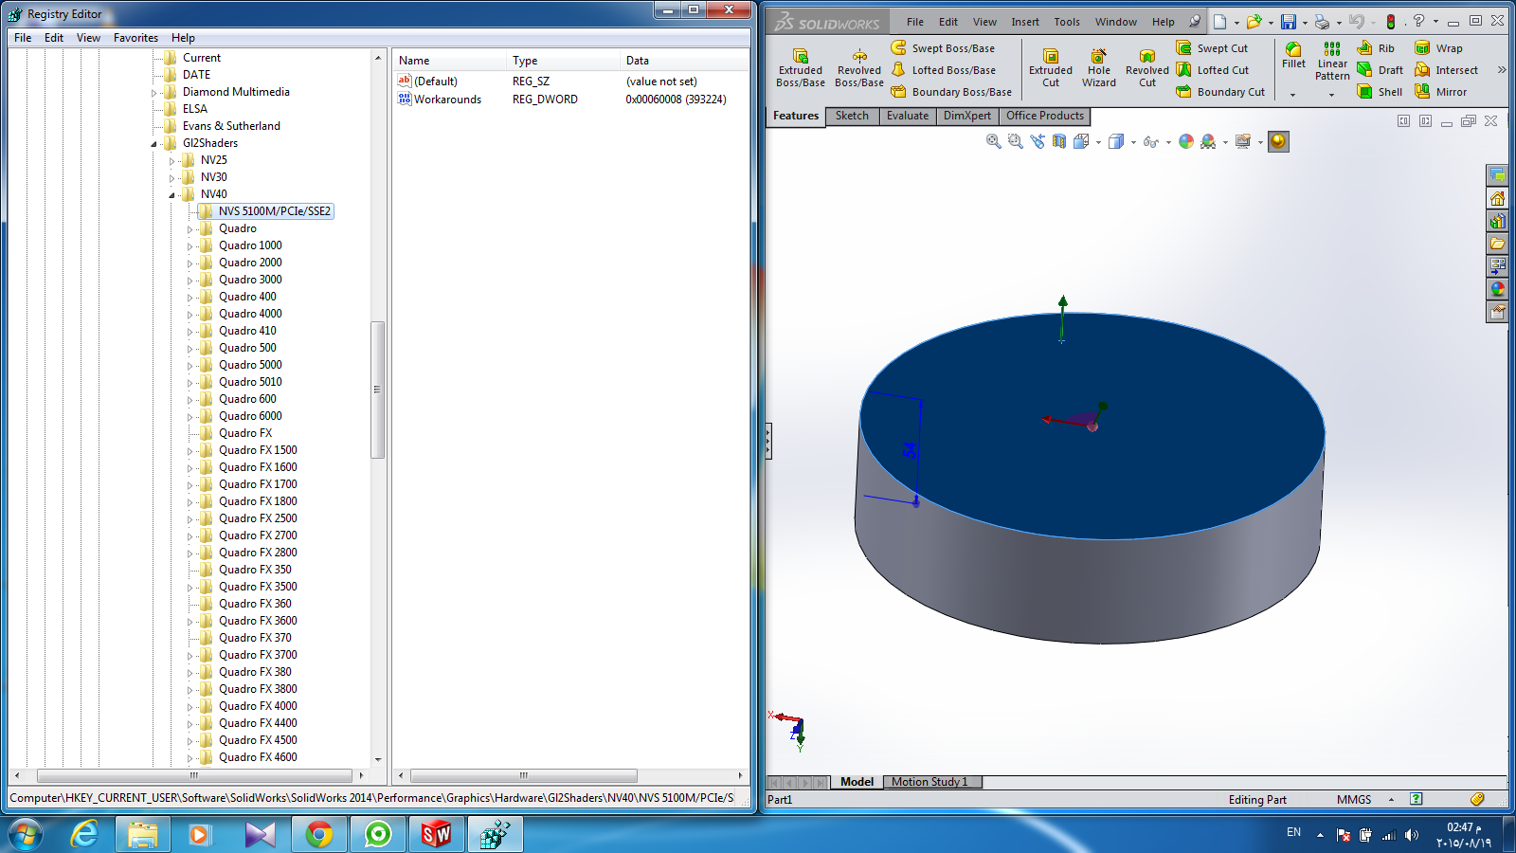
Task: Click Zoom to Fit in view toolbar
Action: [994, 141]
